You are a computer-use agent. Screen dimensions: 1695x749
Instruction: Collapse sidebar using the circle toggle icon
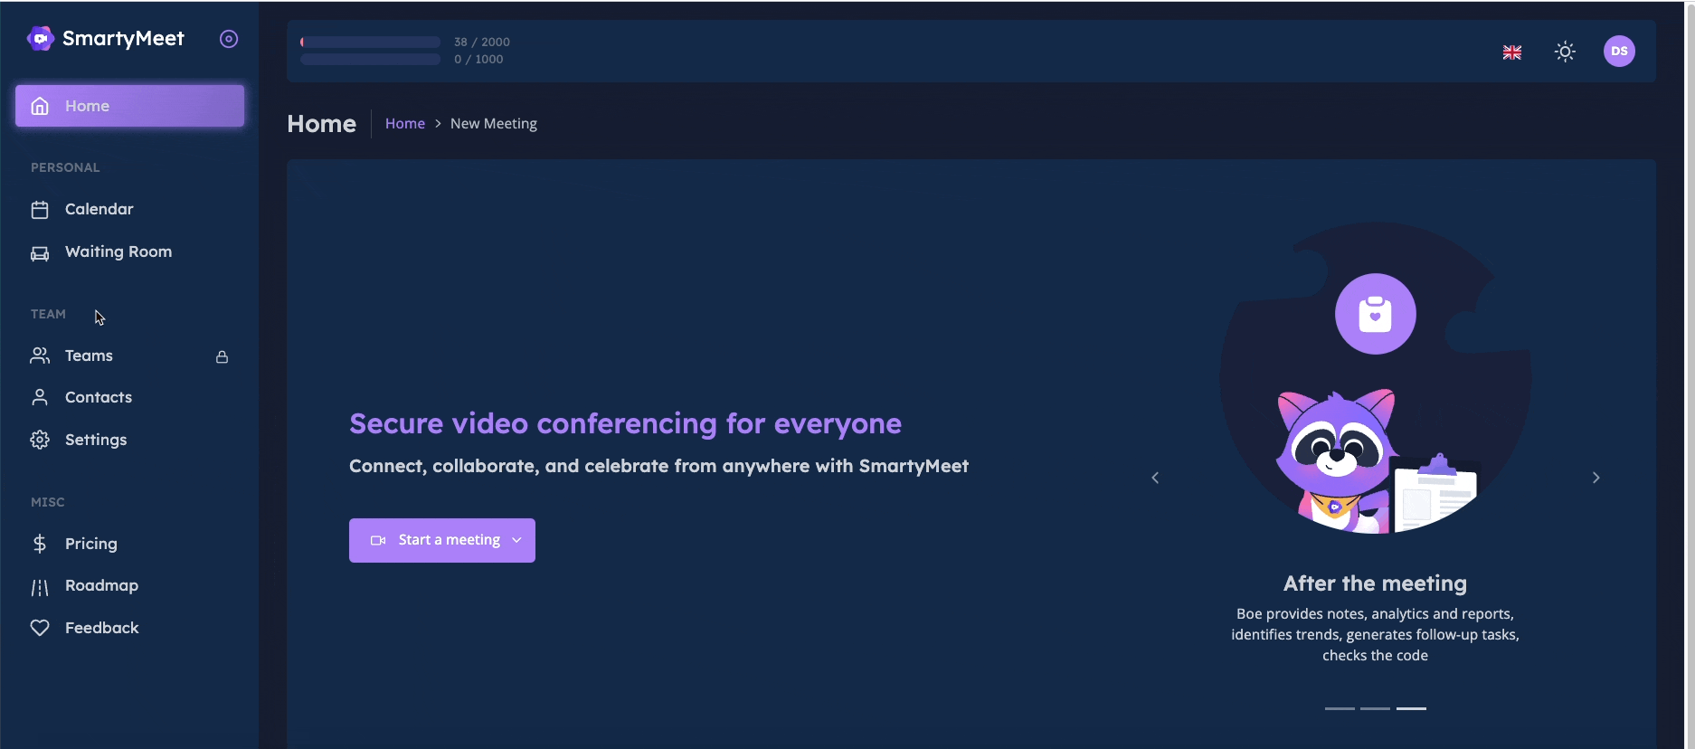tap(229, 39)
